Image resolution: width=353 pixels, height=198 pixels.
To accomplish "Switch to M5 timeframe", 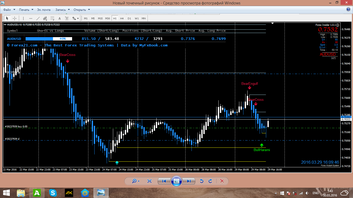I will pyautogui.click(x=93, y=18).
